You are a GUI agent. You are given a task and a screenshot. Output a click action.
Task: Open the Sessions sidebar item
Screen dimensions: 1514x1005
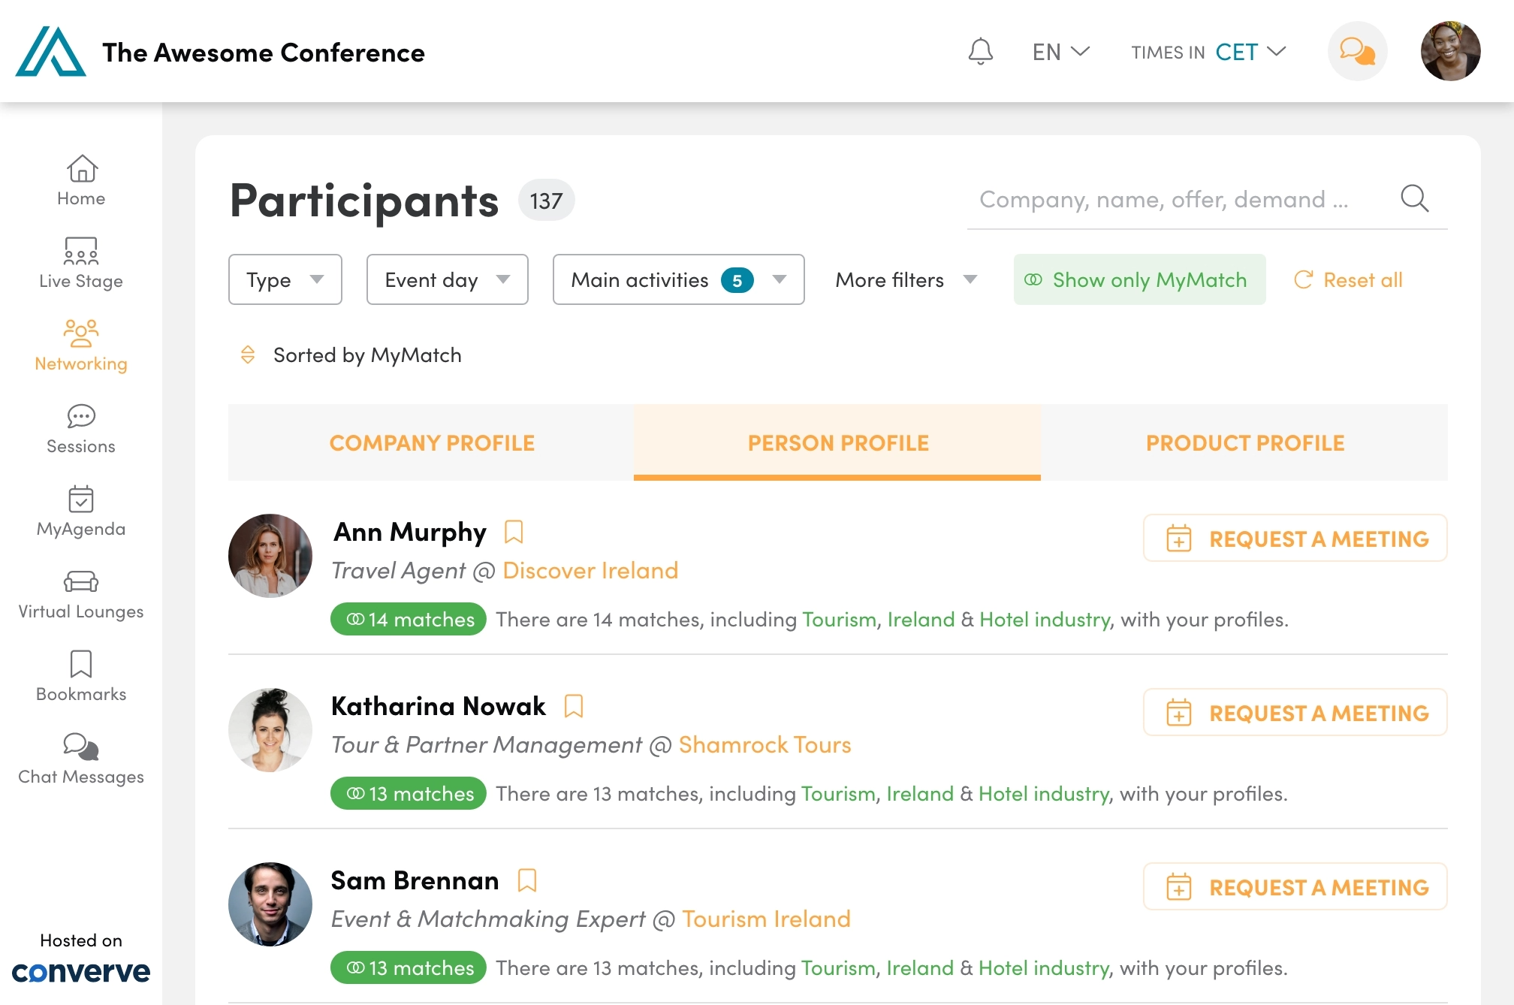coord(81,428)
